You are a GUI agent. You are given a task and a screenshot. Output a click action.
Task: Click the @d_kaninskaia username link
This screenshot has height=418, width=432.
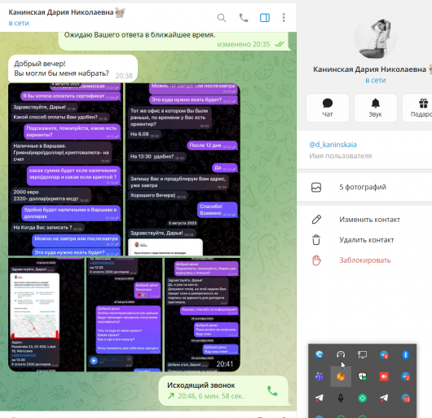tap(333, 145)
